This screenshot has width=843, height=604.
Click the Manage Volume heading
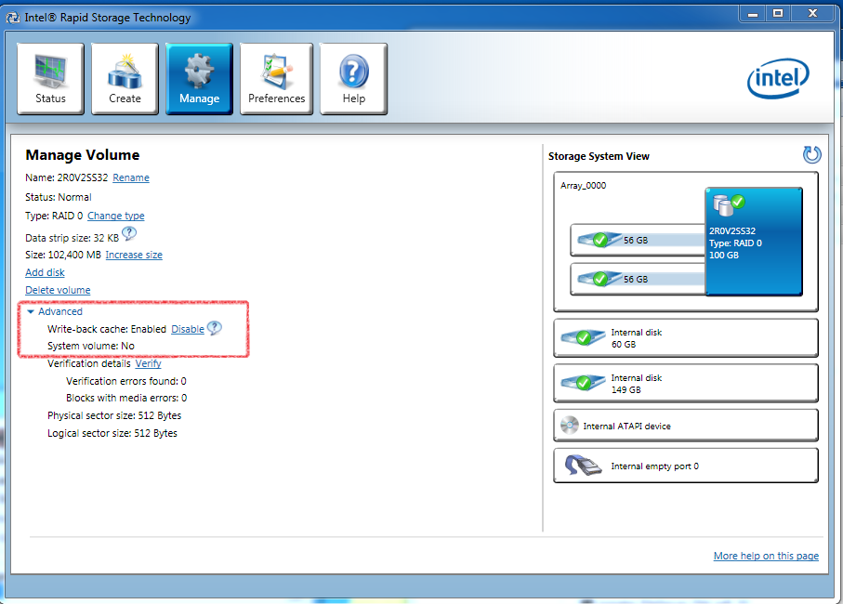click(83, 155)
